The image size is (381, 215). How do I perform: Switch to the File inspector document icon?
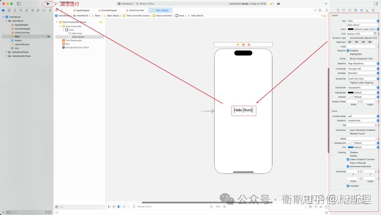338,10
